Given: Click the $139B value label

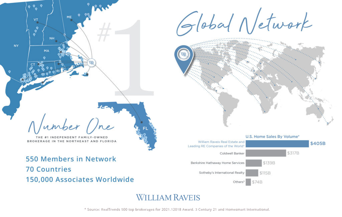Looking at the screenshot, I should point(269,163).
